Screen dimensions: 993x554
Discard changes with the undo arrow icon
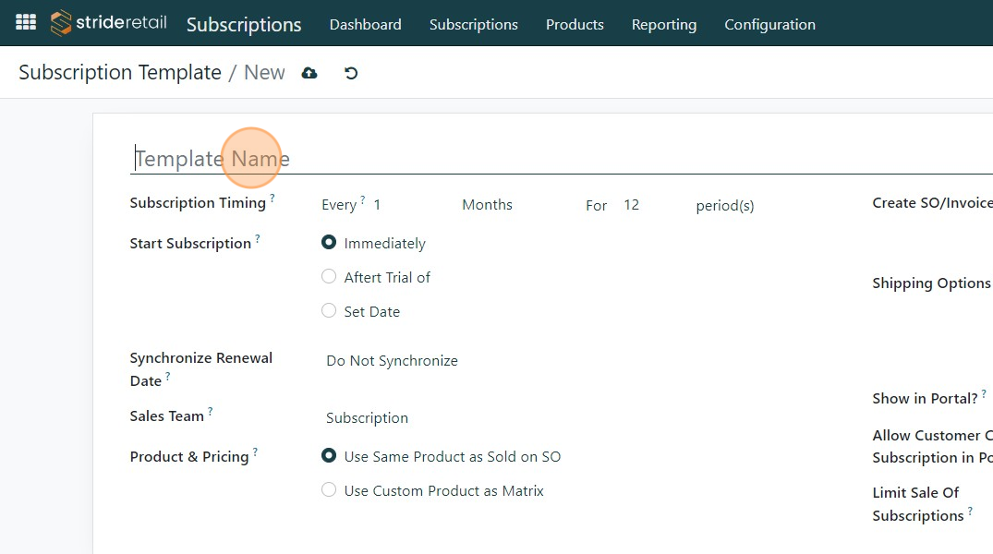click(351, 73)
